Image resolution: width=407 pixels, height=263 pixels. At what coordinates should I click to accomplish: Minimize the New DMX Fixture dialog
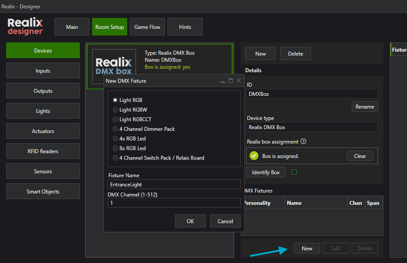[222, 81]
